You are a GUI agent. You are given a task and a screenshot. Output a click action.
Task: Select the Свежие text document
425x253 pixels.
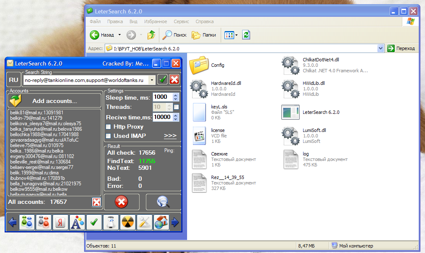[x=224, y=159]
